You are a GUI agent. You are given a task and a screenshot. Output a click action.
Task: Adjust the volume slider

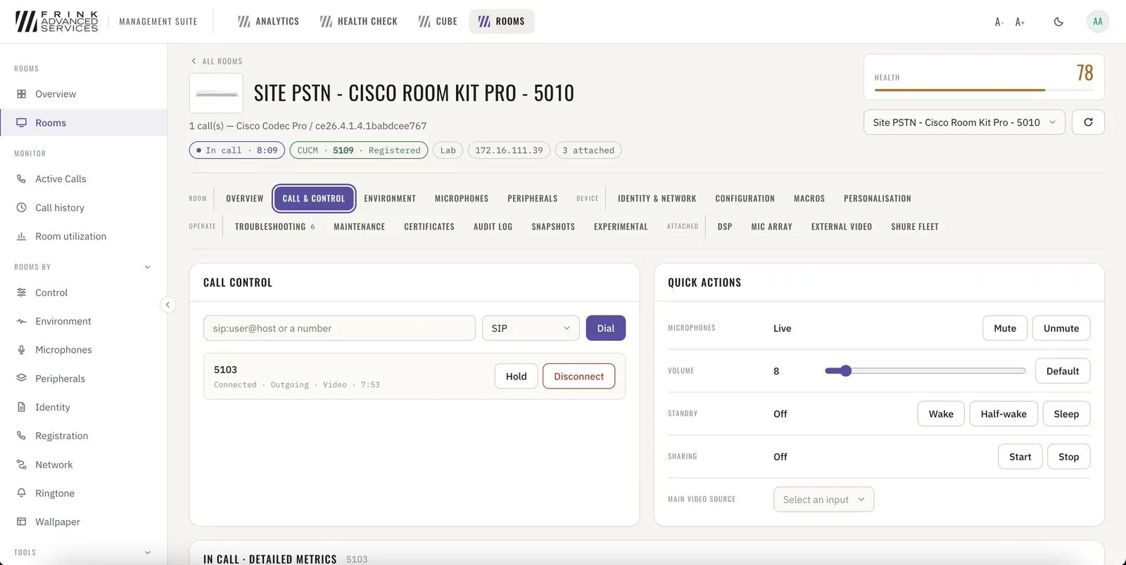pyautogui.click(x=925, y=371)
